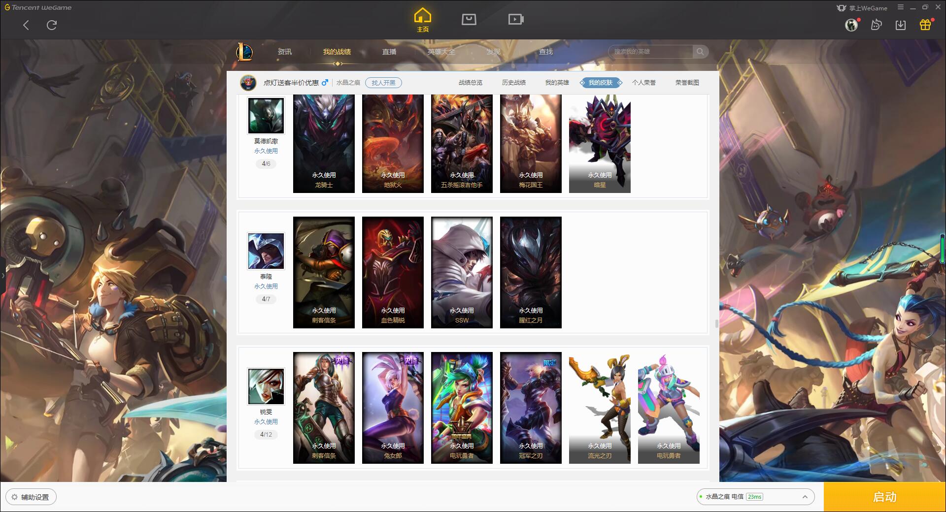
Task: Click the 泰隆 champion portrait
Action: click(x=266, y=251)
